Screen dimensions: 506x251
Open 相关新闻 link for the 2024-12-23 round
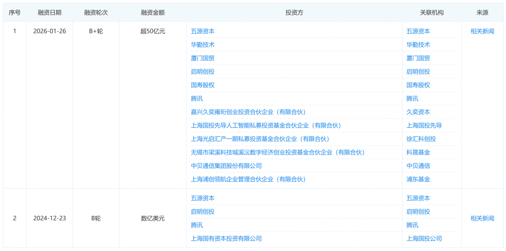(482, 218)
